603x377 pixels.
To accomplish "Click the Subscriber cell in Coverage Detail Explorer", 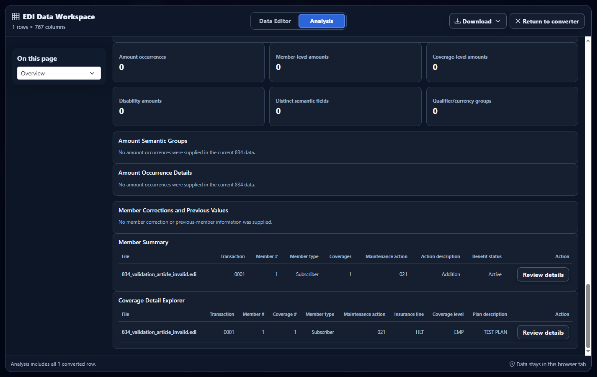I will click(323, 332).
